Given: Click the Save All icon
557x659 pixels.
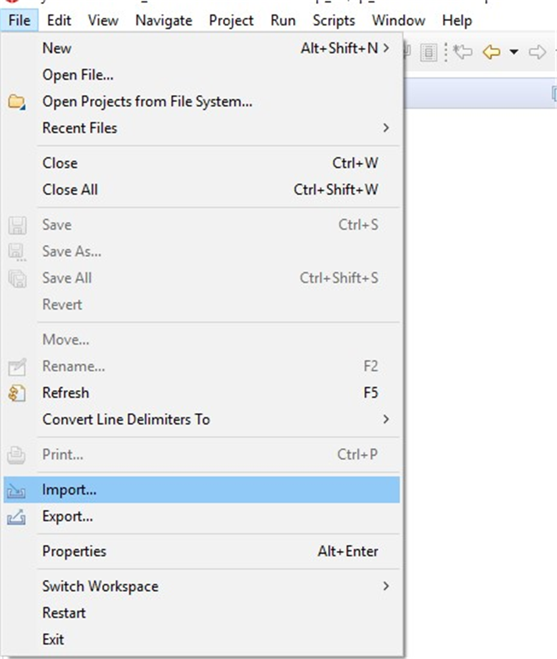Looking at the screenshot, I should click(x=17, y=277).
